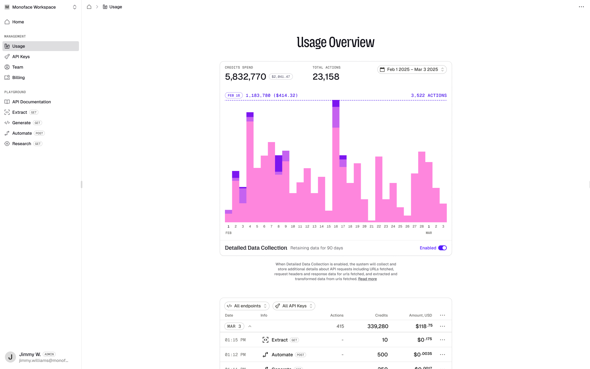Open the Usage section in sidebar

[18, 46]
